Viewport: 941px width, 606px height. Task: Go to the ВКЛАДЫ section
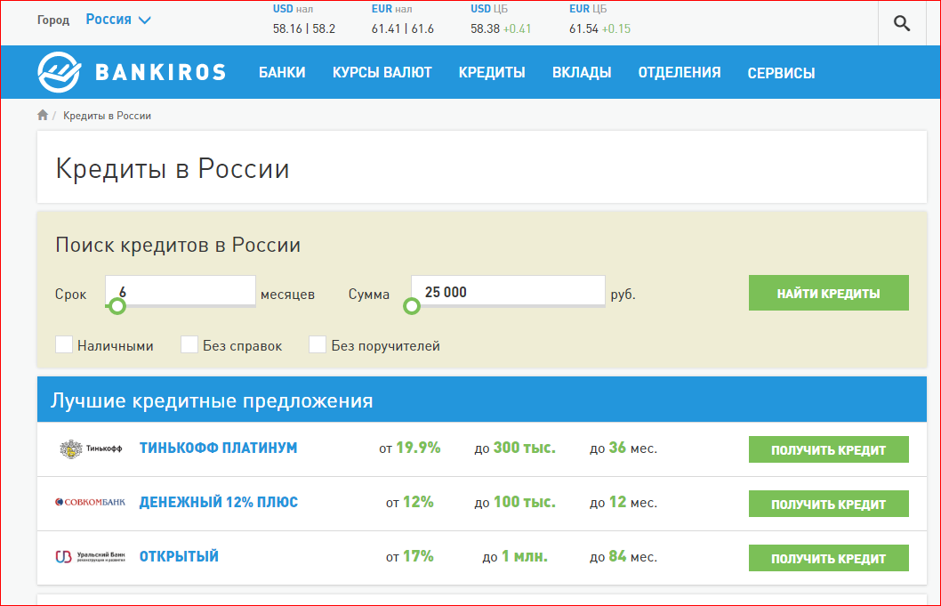coord(582,73)
